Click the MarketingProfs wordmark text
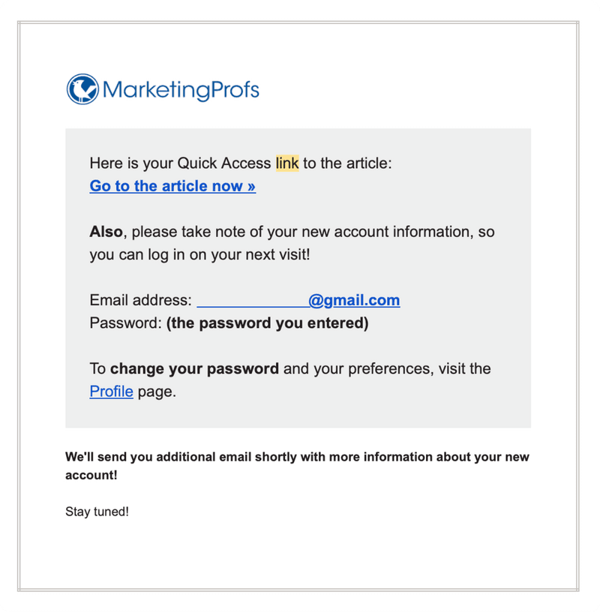Screen dimensions: 600x613 (x=181, y=91)
